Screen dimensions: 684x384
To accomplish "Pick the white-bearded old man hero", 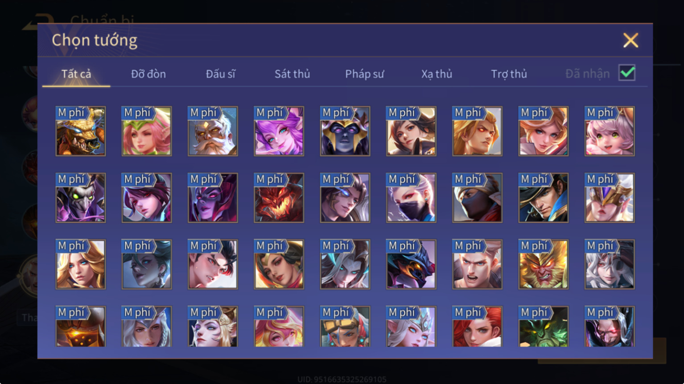I will pos(213,131).
